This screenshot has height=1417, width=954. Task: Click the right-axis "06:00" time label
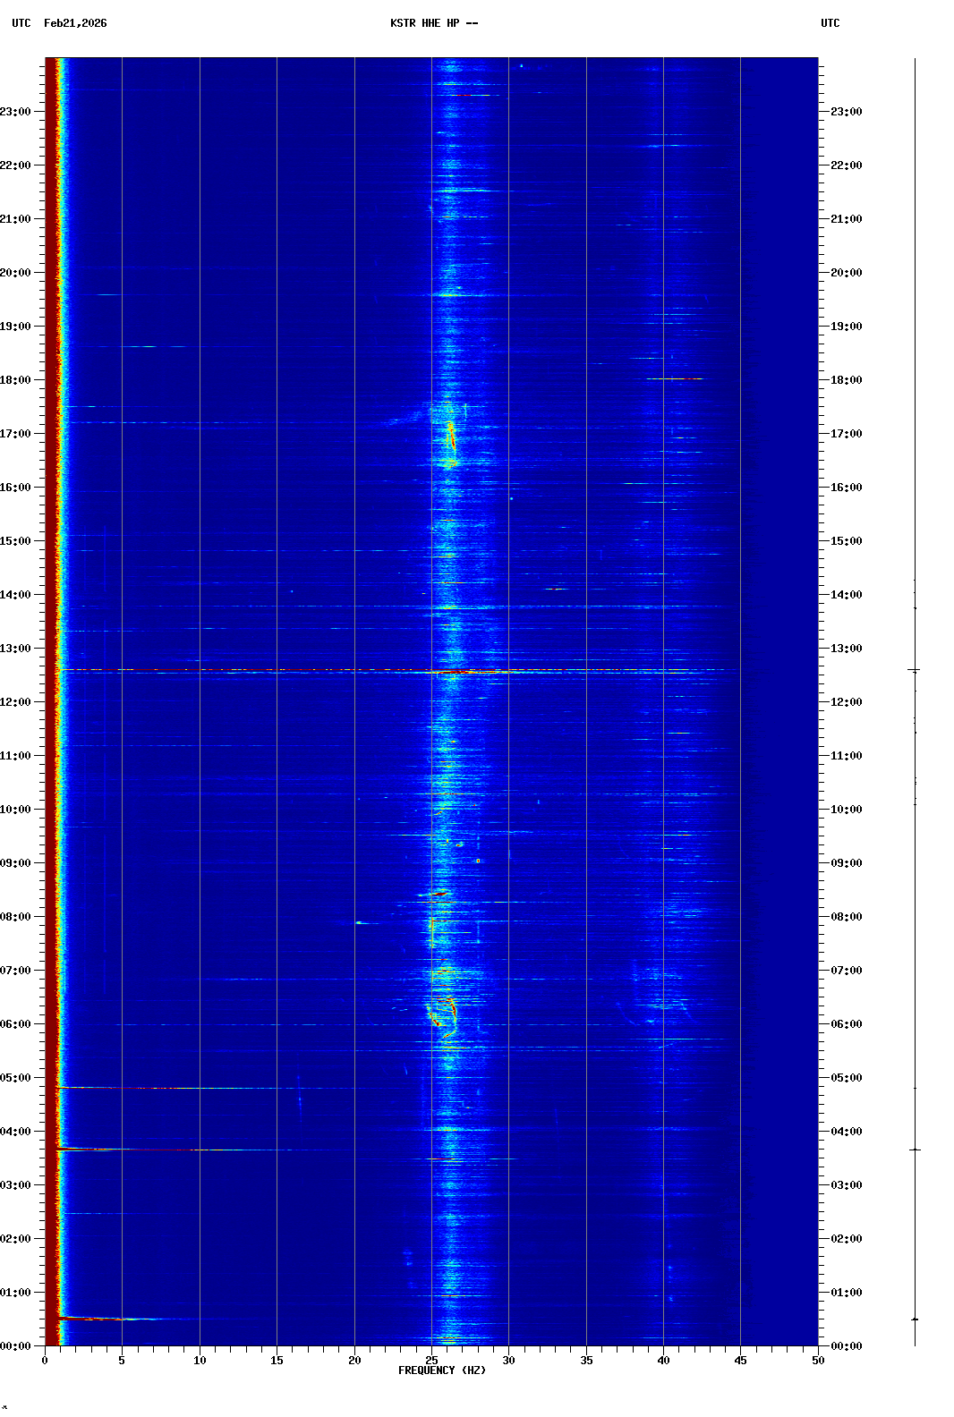846,1024
